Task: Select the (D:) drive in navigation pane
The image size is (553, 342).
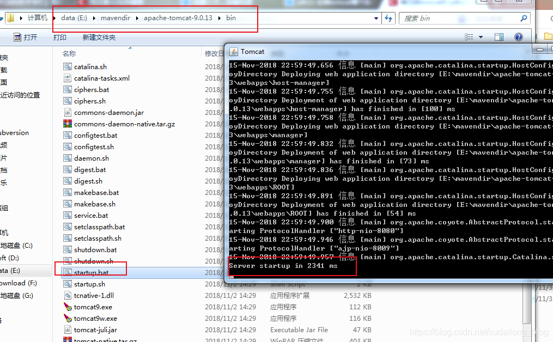Action: pyautogui.click(x=9, y=258)
